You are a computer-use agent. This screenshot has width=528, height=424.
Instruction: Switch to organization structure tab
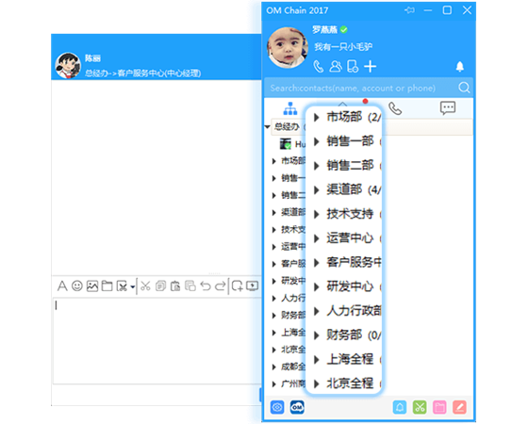tap(290, 108)
